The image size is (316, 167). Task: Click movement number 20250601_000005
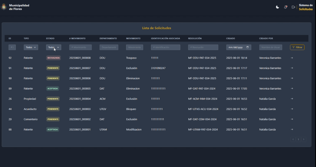[x=80, y=88]
